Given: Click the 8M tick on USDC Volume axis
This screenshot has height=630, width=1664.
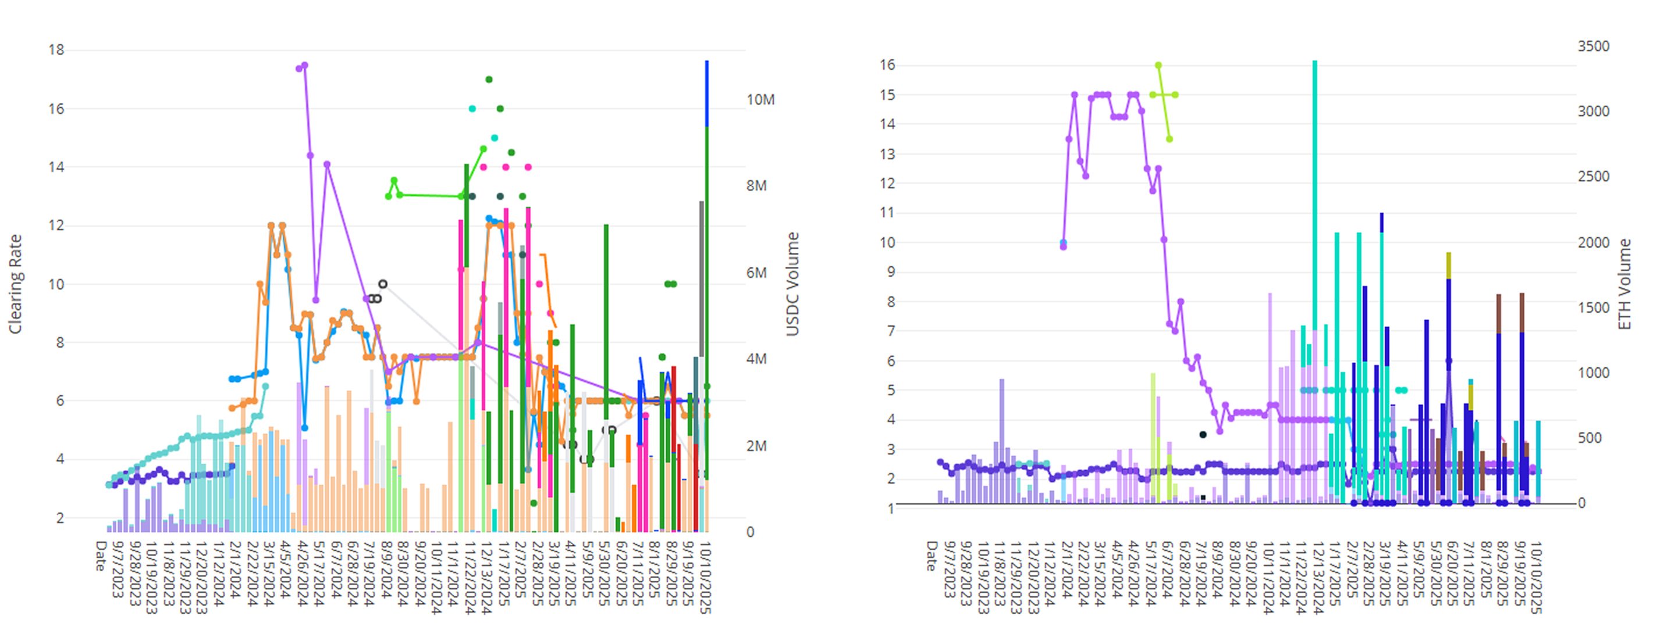Looking at the screenshot, I should pyautogui.click(x=756, y=186).
